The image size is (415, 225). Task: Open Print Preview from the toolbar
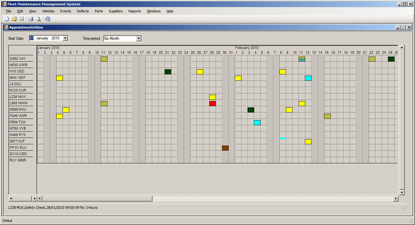pos(38,19)
